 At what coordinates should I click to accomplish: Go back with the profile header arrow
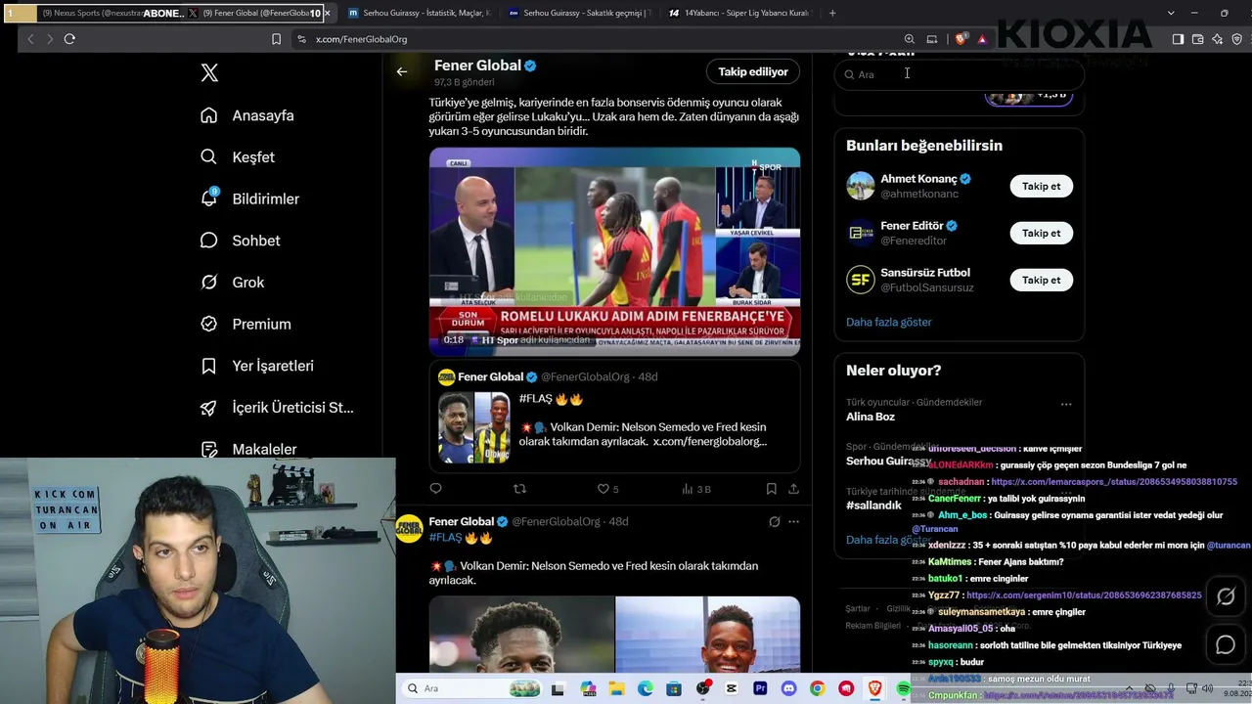point(402,71)
